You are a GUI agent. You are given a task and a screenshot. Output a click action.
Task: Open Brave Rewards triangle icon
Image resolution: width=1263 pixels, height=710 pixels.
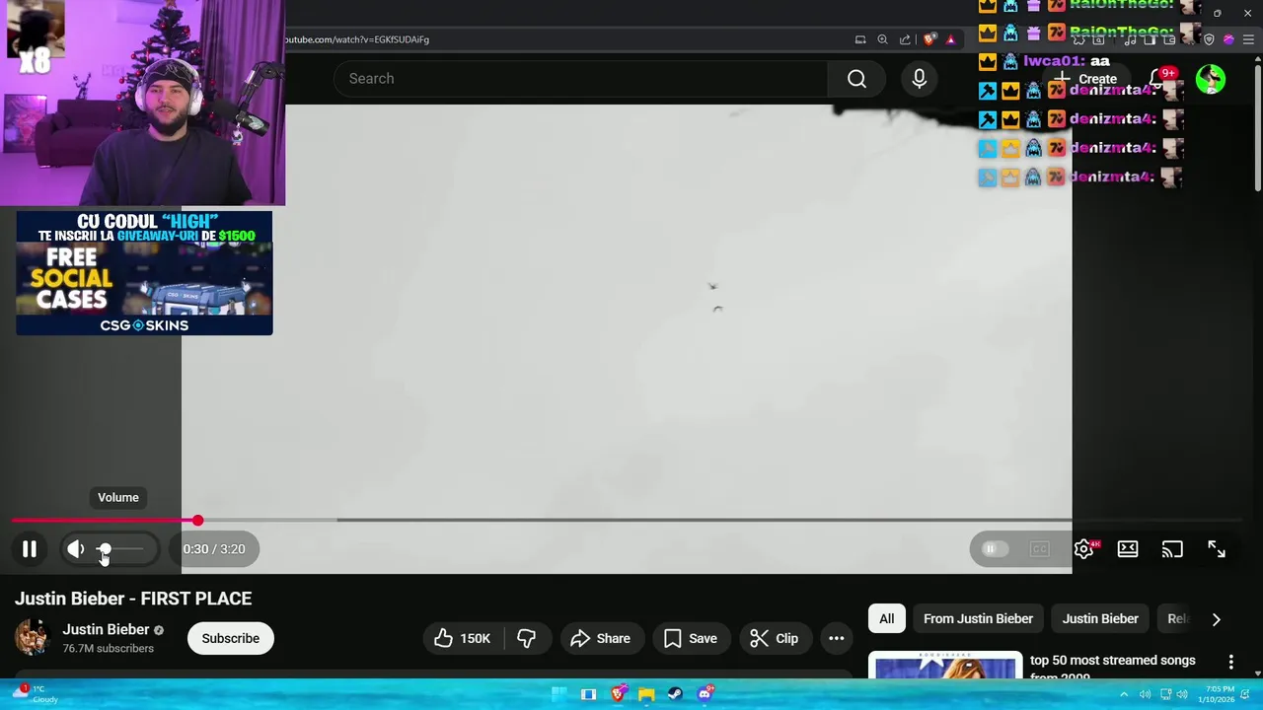point(950,39)
